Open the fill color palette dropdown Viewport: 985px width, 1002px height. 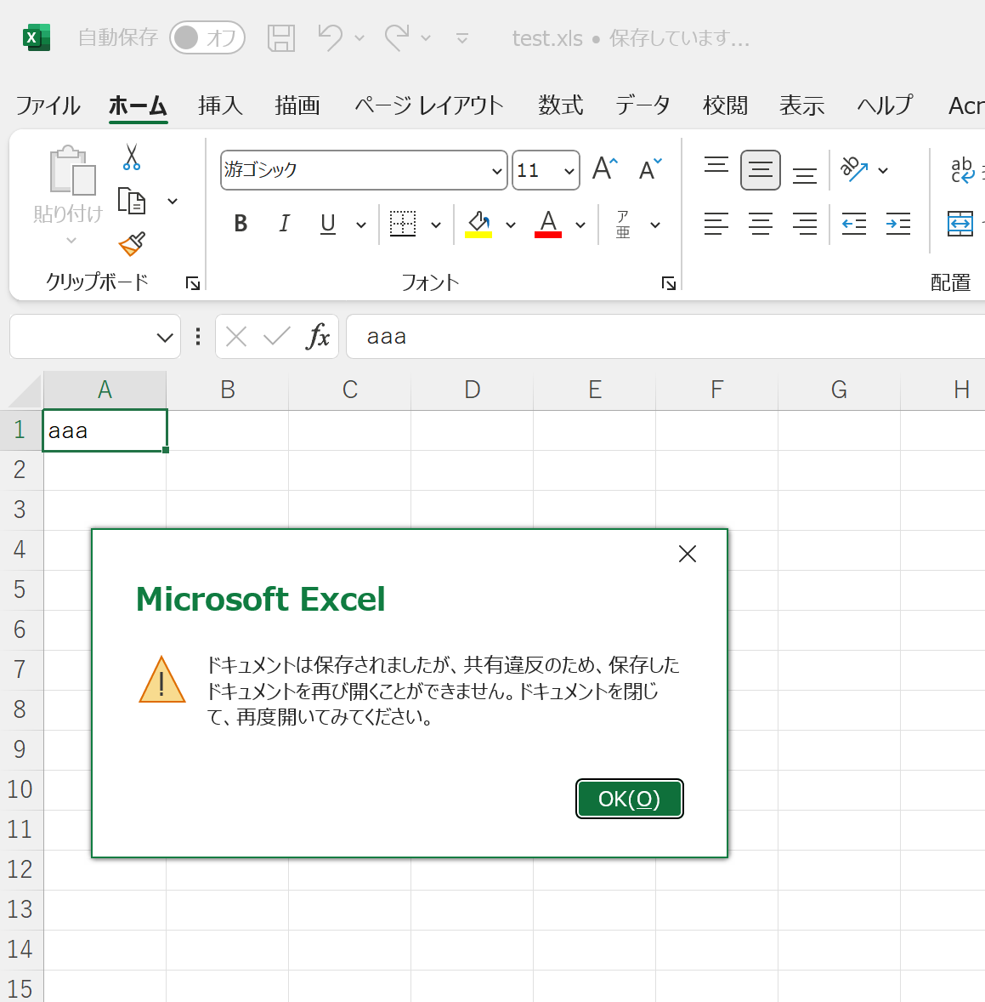(x=511, y=225)
